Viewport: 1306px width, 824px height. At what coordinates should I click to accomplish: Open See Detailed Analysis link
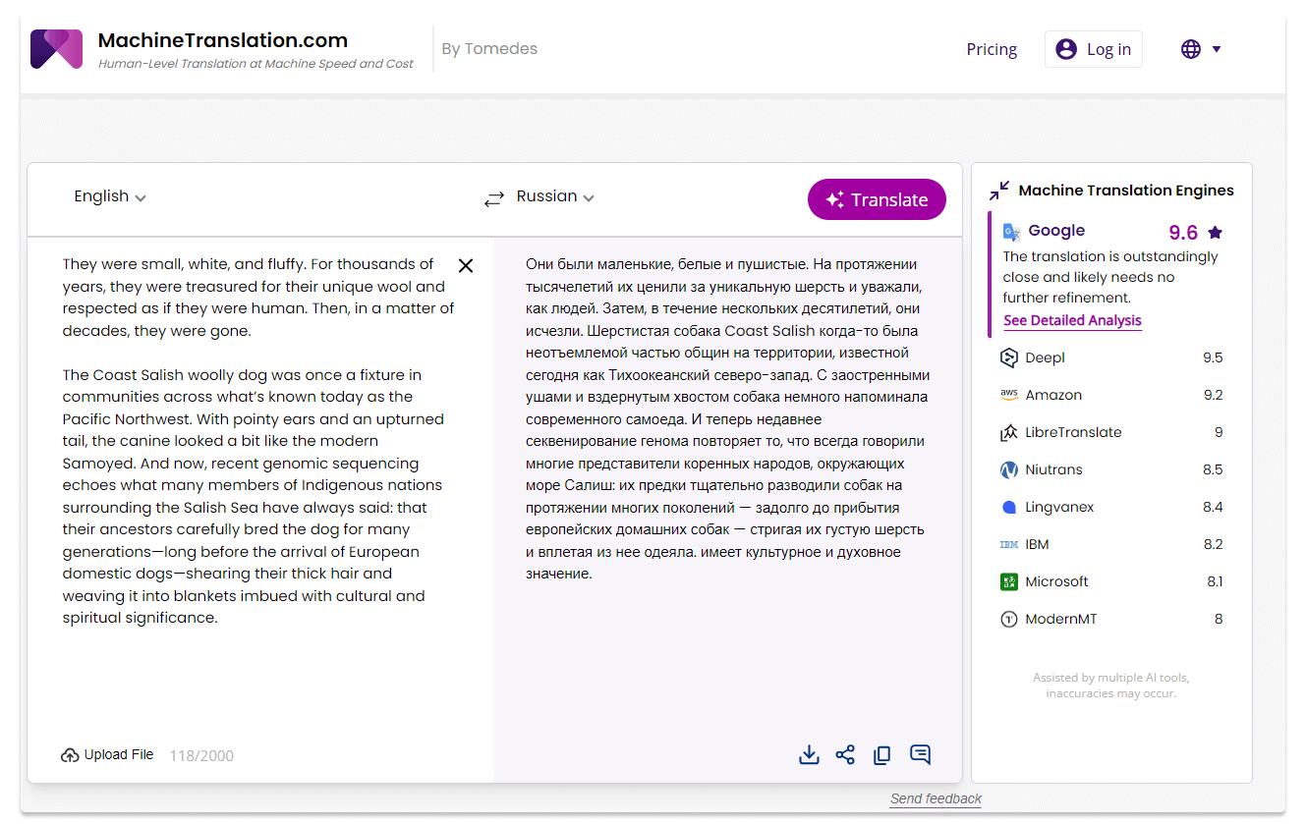pos(1072,320)
